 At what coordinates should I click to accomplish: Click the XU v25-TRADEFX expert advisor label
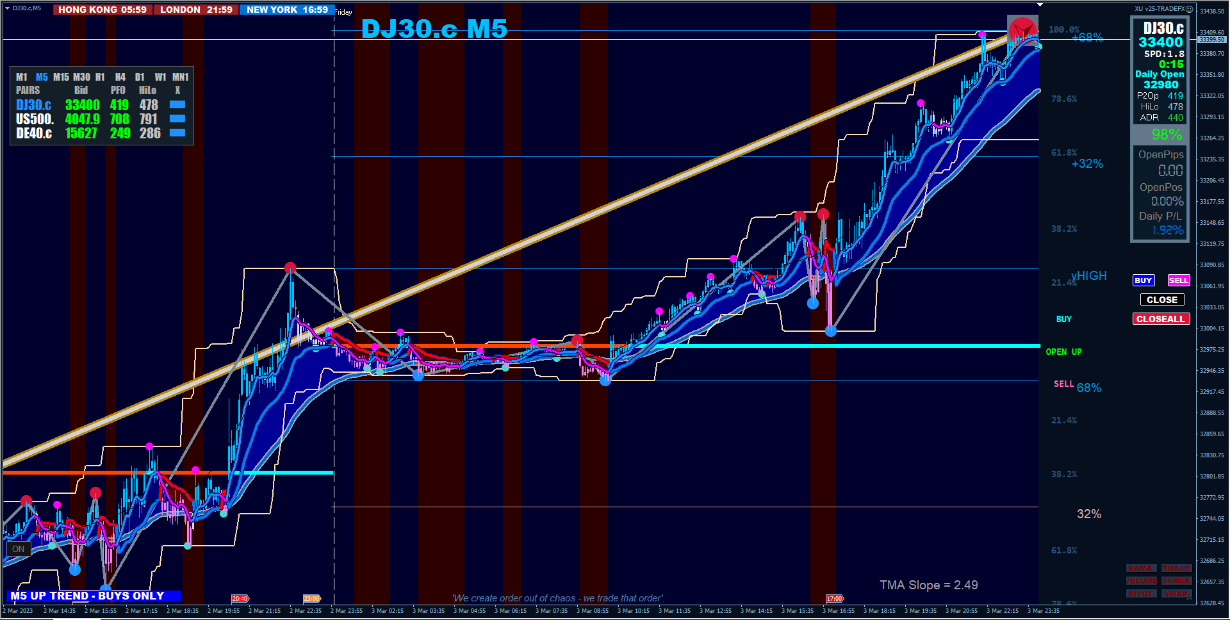[x=1160, y=9]
